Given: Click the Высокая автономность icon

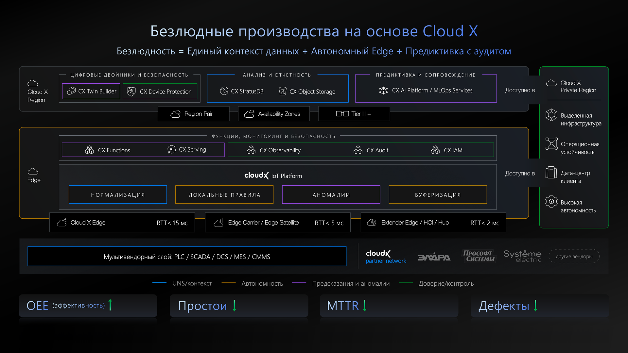Looking at the screenshot, I should pos(551,201).
